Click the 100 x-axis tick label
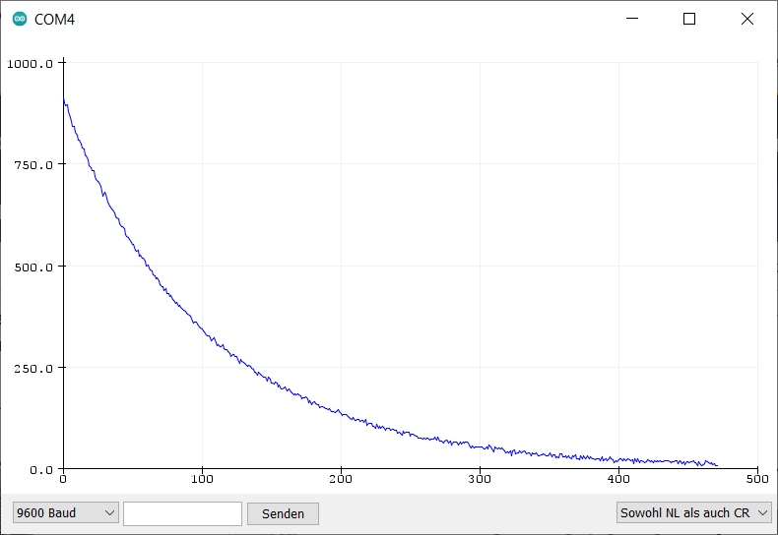Image resolution: width=778 pixels, height=535 pixels. [x=202, y=481]
